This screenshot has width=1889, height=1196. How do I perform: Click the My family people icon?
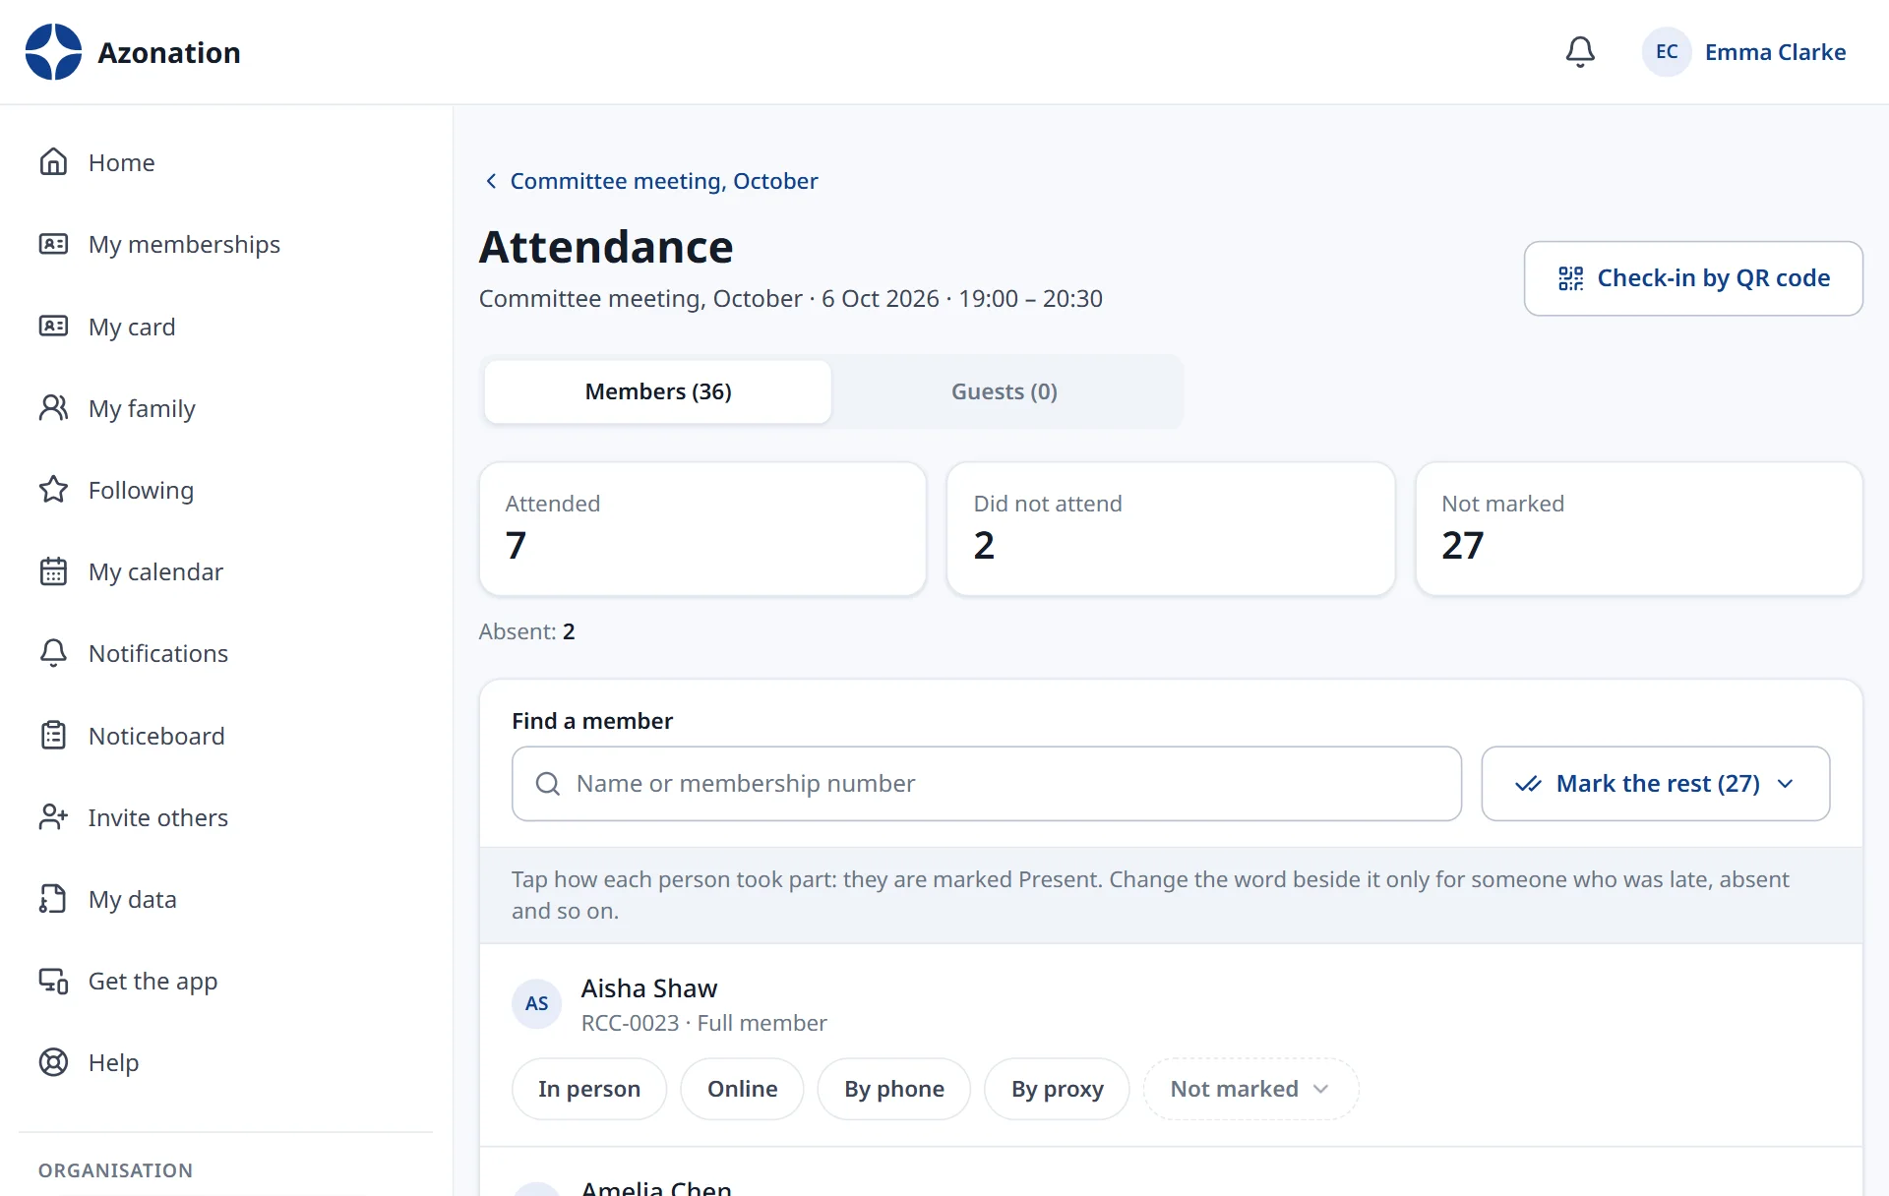(x=53, y=408)
